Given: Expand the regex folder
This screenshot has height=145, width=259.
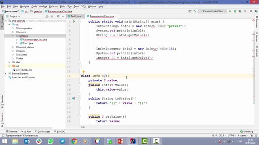Looking at the screenshot, I should click(13, 51).
